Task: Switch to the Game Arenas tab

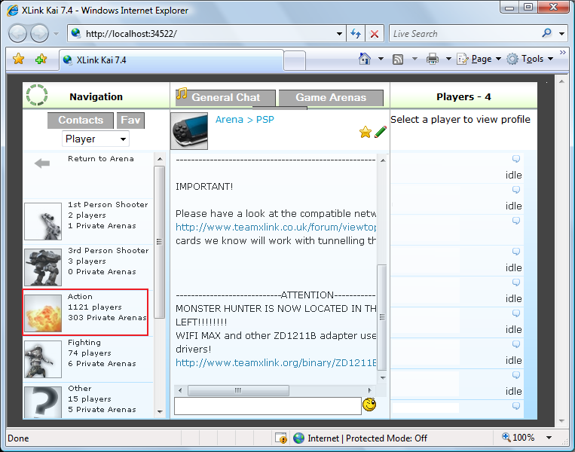Action: 331,97
